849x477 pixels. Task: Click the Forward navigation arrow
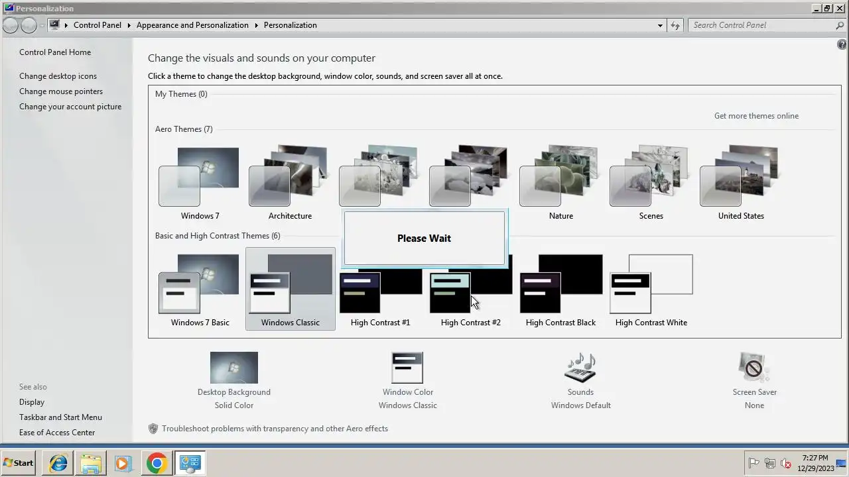coord(29,25)
